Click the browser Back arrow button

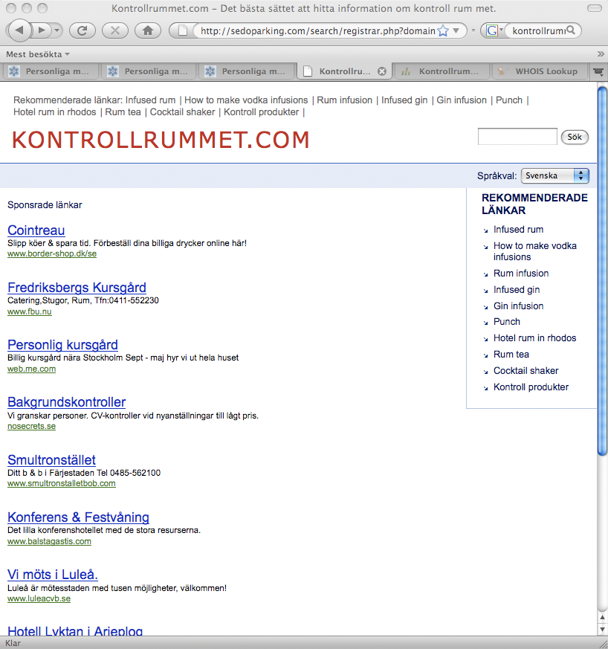tap(20, 30)
